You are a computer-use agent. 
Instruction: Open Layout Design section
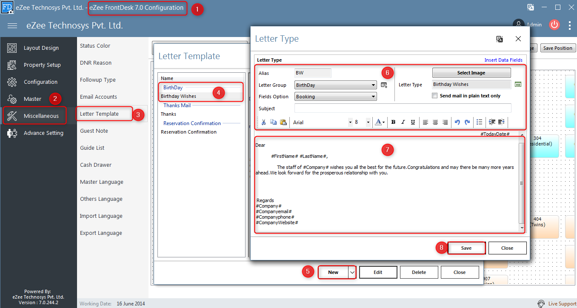38,48
